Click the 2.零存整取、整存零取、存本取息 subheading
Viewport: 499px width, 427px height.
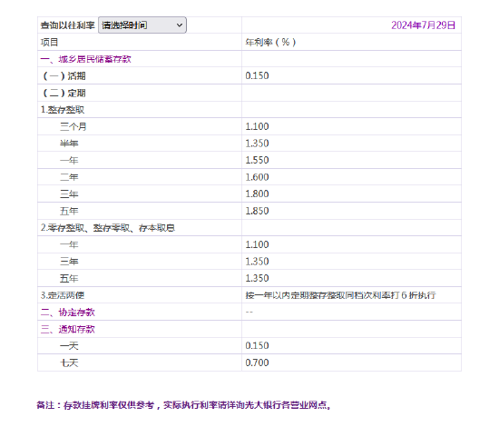[108, 228]
